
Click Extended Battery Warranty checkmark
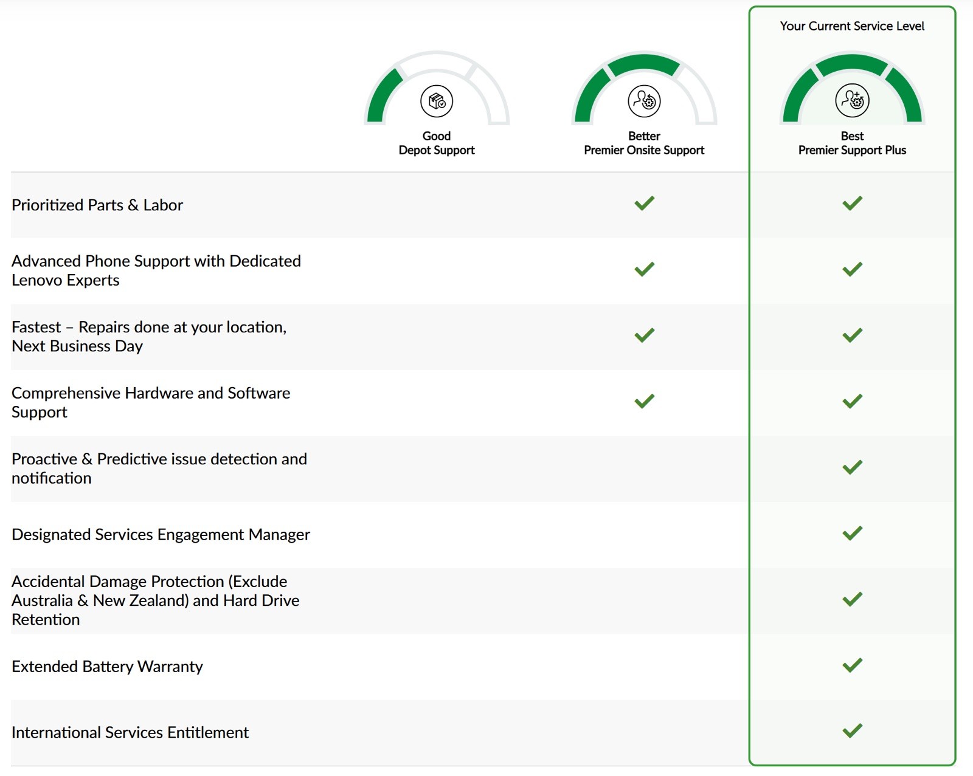pyautogui.click(x=852, y=665)
